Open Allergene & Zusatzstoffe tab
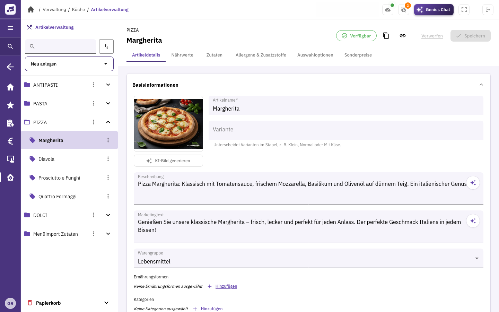 (x=261, y=55)
